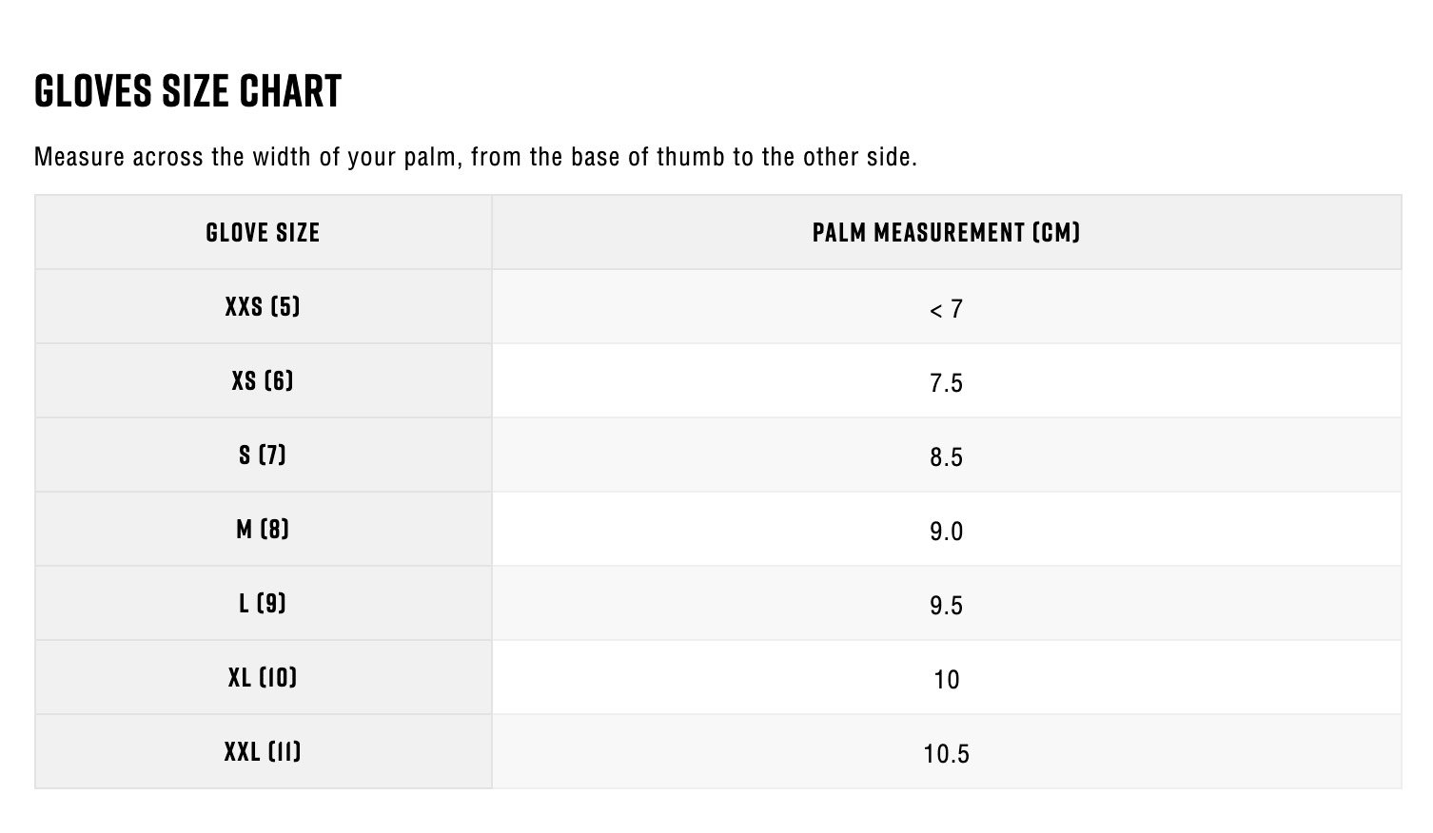Select the Palm Measurement (CM) column header
The image size is (1433, 833).
click(946, 232)
